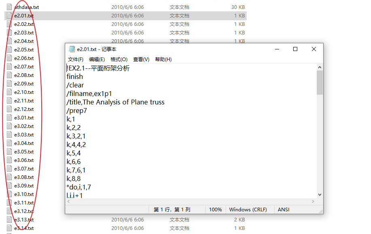Place cursor on the /filname,ex1p1 line

(x=89, y=94)
